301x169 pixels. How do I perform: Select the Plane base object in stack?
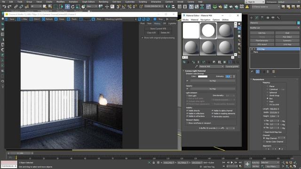click(x=256, y=52)
